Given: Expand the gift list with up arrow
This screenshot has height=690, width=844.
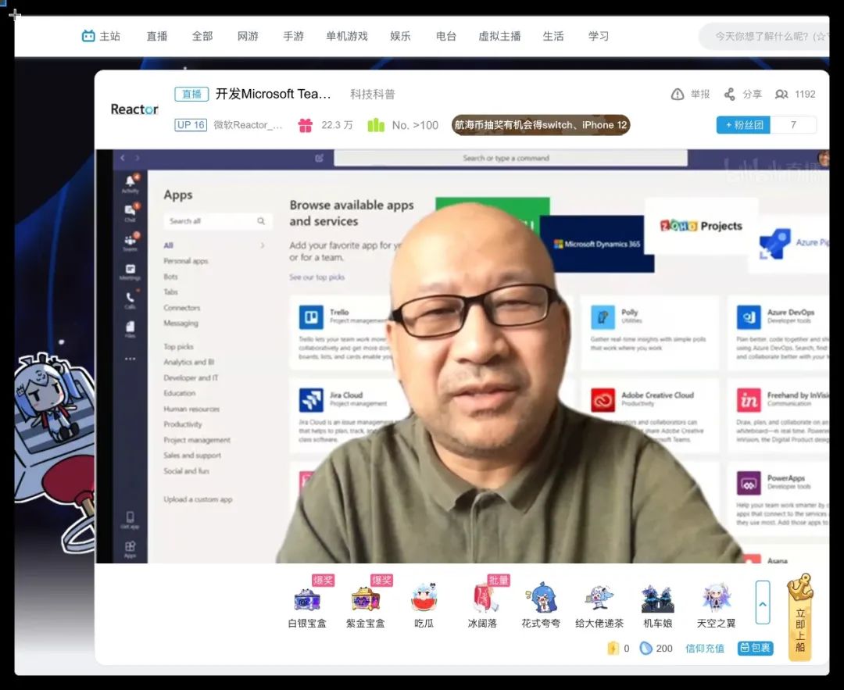Looking at the screenshot, I should coord(763,602).
